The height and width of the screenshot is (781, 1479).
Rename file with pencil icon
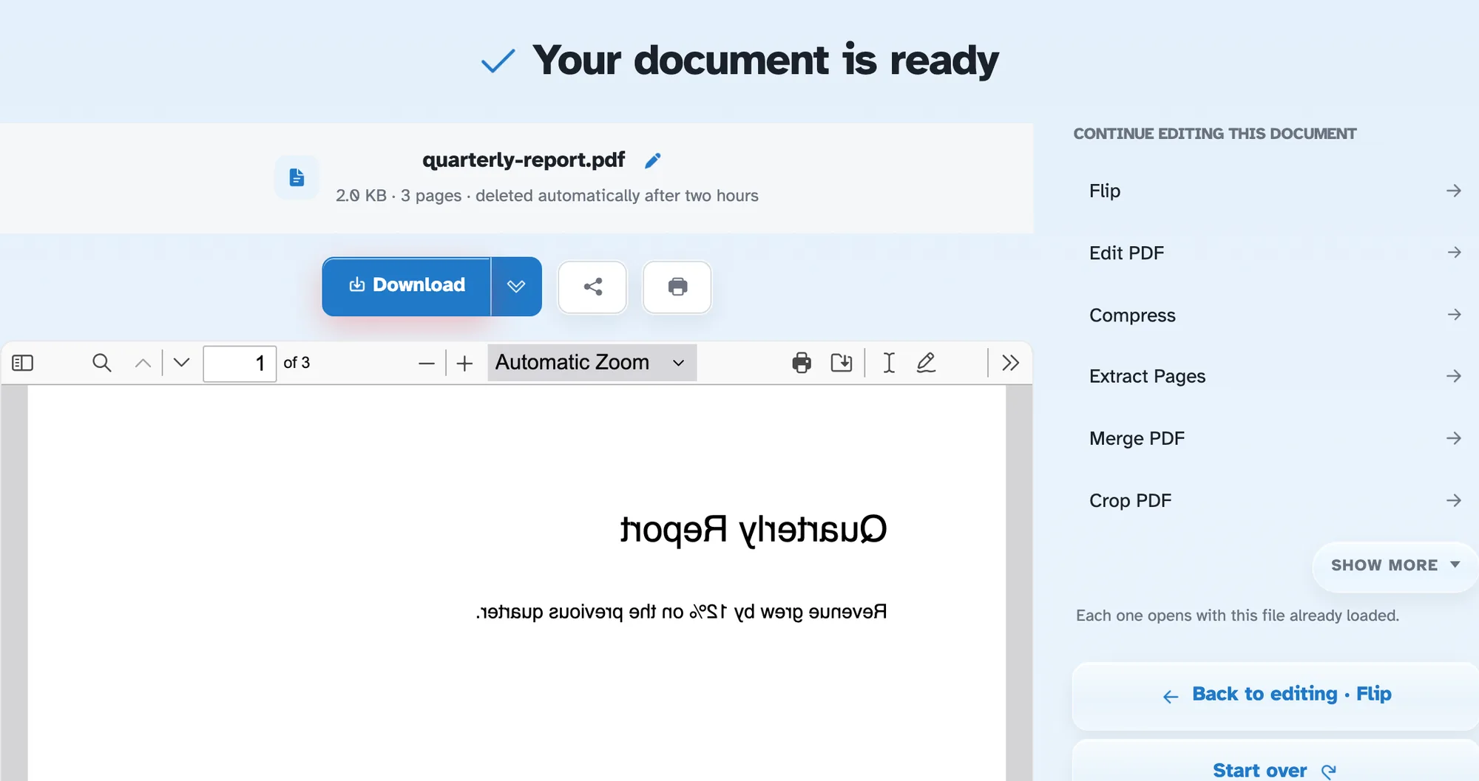pyautogui.click(x=652, y=160)
